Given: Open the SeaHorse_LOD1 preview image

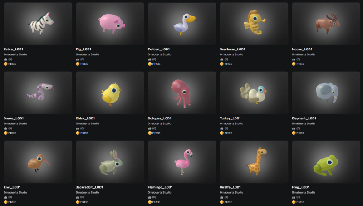Looking at the screenshot, I should coord(254,24).
